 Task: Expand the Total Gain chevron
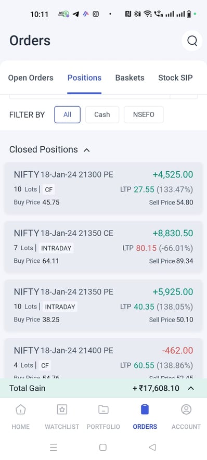(191, 388)
